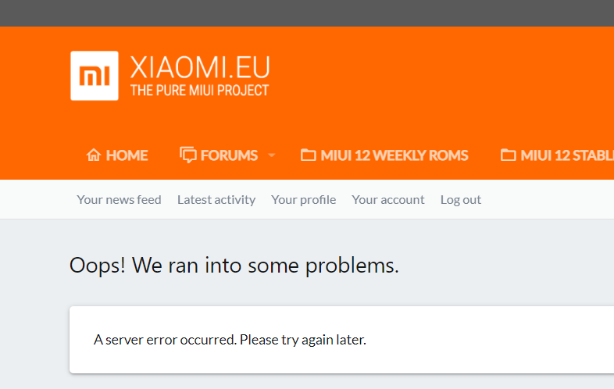Click the folder icon before MIUI 12 WEEKLY ROMS

[x=309, y=155]
